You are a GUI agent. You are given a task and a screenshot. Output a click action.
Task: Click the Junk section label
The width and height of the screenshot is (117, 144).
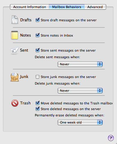coord(24,77)
